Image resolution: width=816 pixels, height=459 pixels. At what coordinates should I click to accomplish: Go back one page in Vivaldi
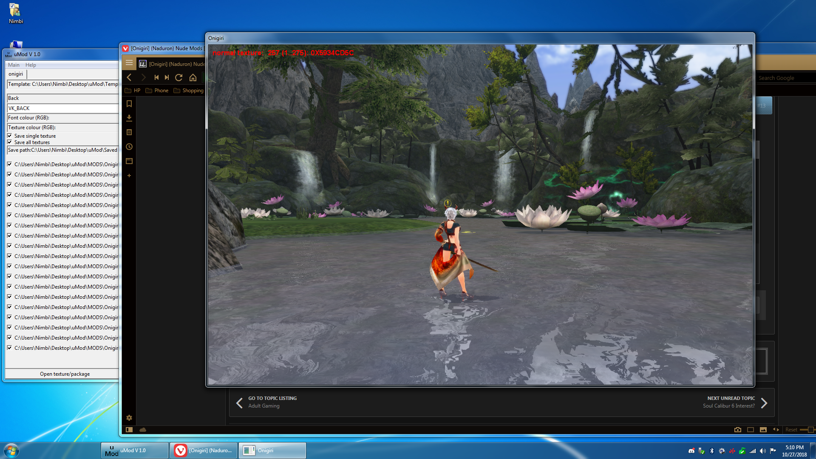[x=129, y=77]
